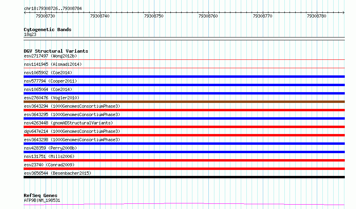Viewport: 356px width, 209px height.
Task: Select the brown bar for esv2760476
Action: click(x=184, y=102)
